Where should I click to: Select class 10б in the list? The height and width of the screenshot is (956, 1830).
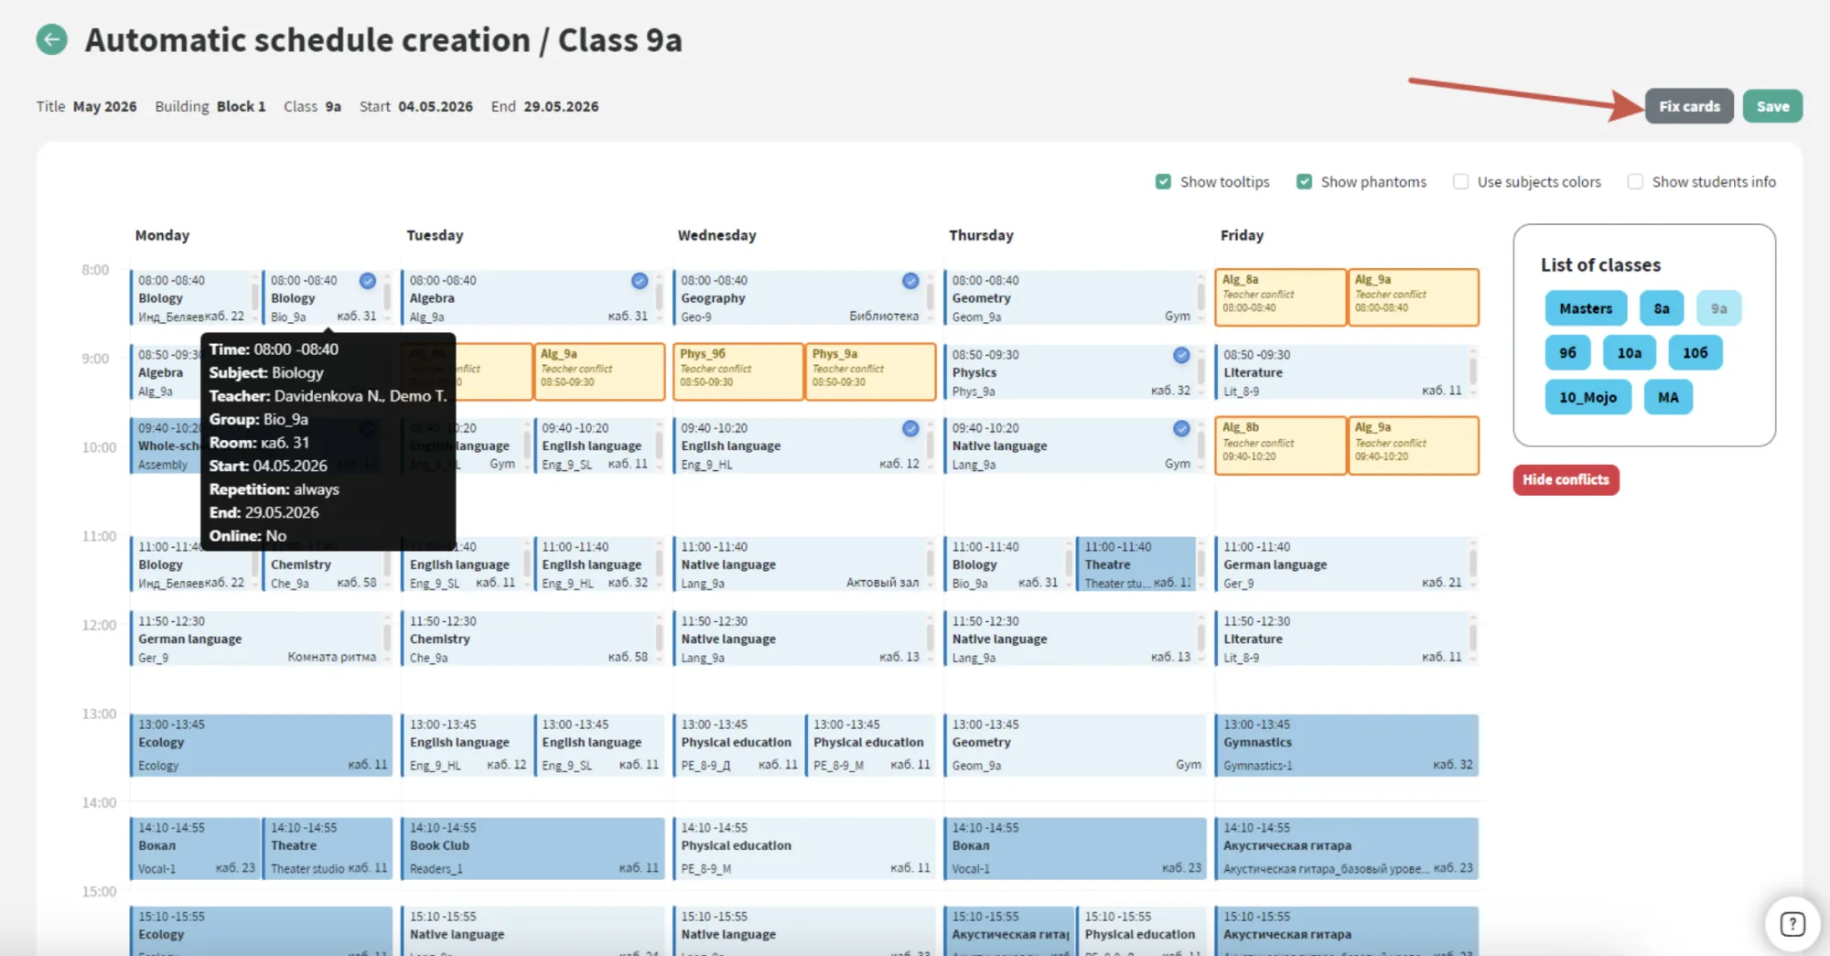tap(1695, 352)
